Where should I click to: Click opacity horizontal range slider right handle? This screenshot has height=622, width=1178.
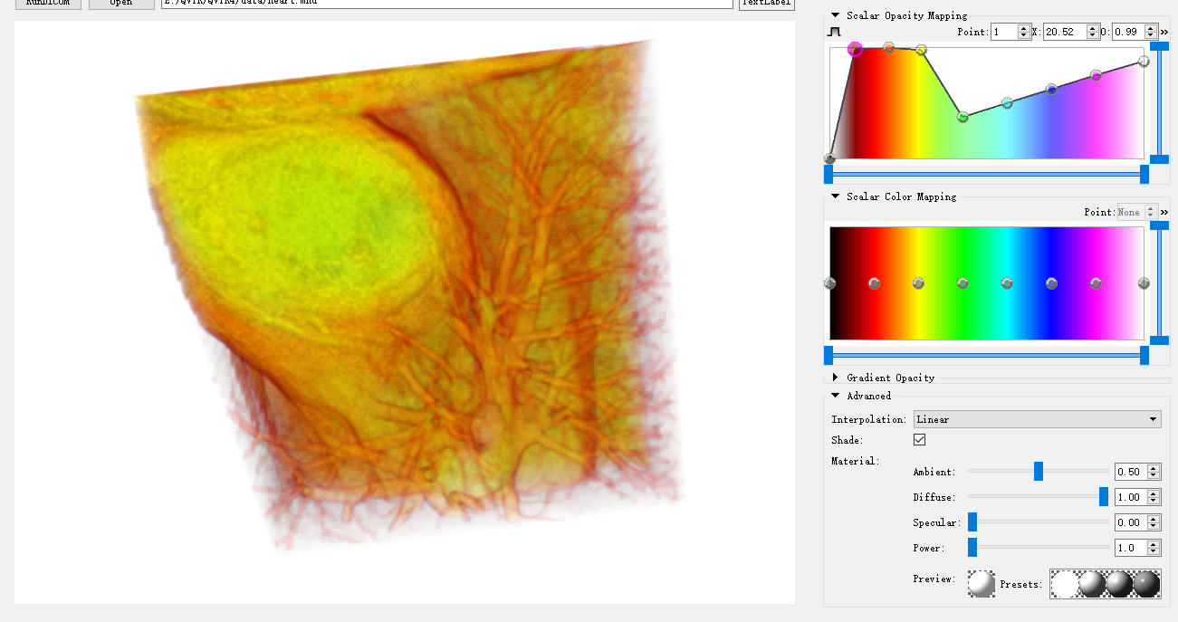(1144, 174)
